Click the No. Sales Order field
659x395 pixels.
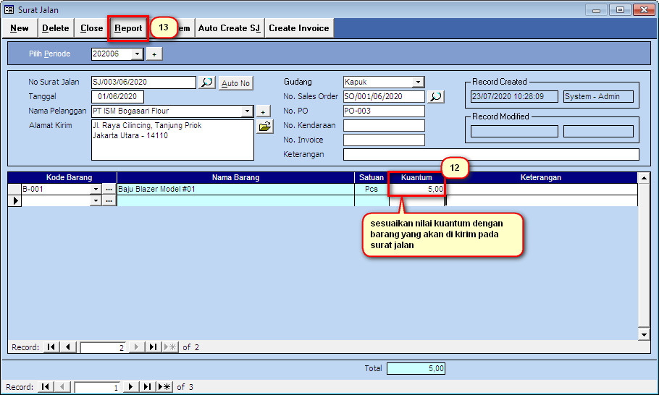pos(384,96)
